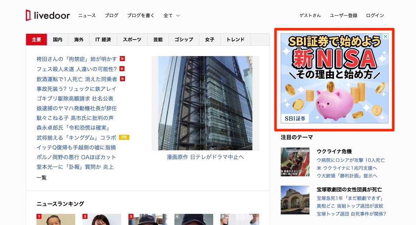Open ranking thumbnail number 5
The width and height of the screenshot is (416, 225).
[x=240, y=219]
